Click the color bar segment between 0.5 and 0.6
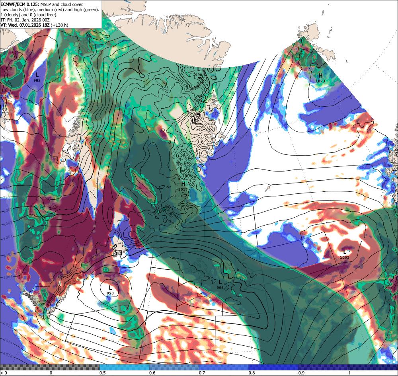398x376 pixels. pyautogui.click(x=124, y=367)
